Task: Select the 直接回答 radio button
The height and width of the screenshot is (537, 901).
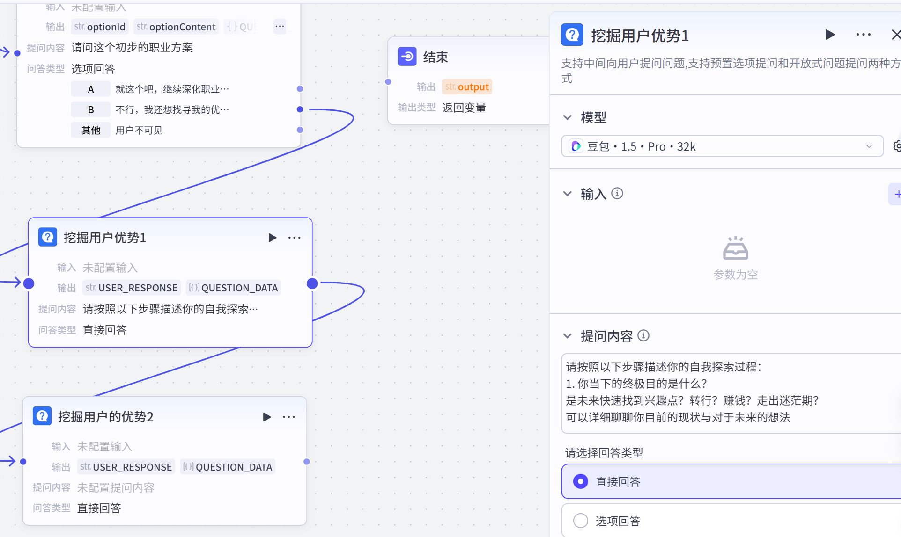Action: [581, 481]
